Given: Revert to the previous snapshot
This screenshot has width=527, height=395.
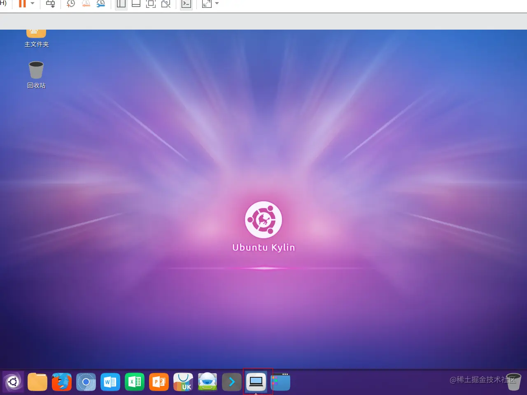Looking at the screenshot, I should tap(86, 4).
